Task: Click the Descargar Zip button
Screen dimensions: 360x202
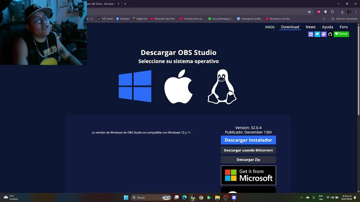Action: point(248,160)
